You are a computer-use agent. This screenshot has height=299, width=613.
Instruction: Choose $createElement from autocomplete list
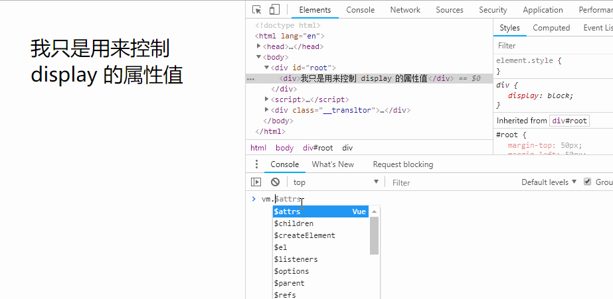tap(321, 235)
